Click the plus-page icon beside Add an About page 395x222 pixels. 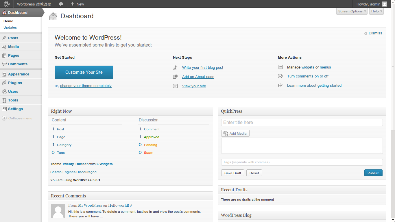tap(175, 77)
